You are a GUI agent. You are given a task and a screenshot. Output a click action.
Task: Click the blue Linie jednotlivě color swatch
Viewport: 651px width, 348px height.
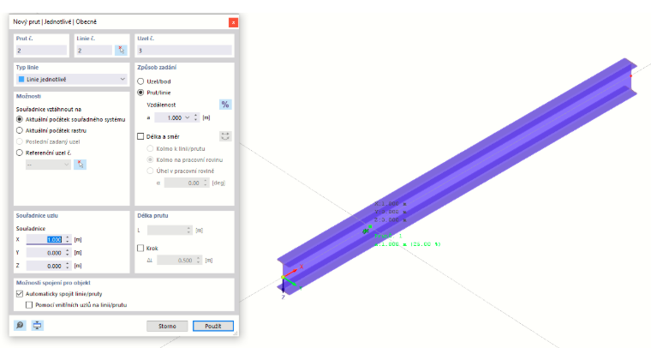tap(21, 80)
